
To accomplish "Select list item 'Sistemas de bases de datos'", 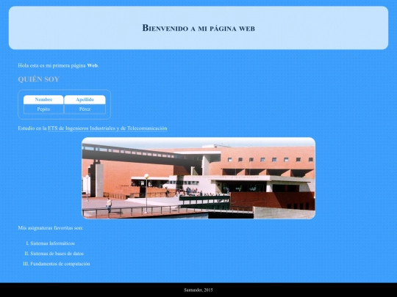I will [x=57, y=254].
